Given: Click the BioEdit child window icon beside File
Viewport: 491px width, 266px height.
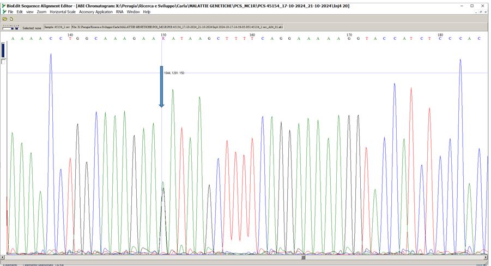Looking at the screenshot, I should (x=4, y=11).
